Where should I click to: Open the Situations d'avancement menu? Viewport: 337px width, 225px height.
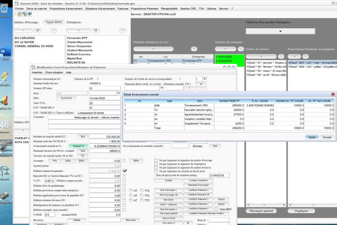tap(100, 9)
